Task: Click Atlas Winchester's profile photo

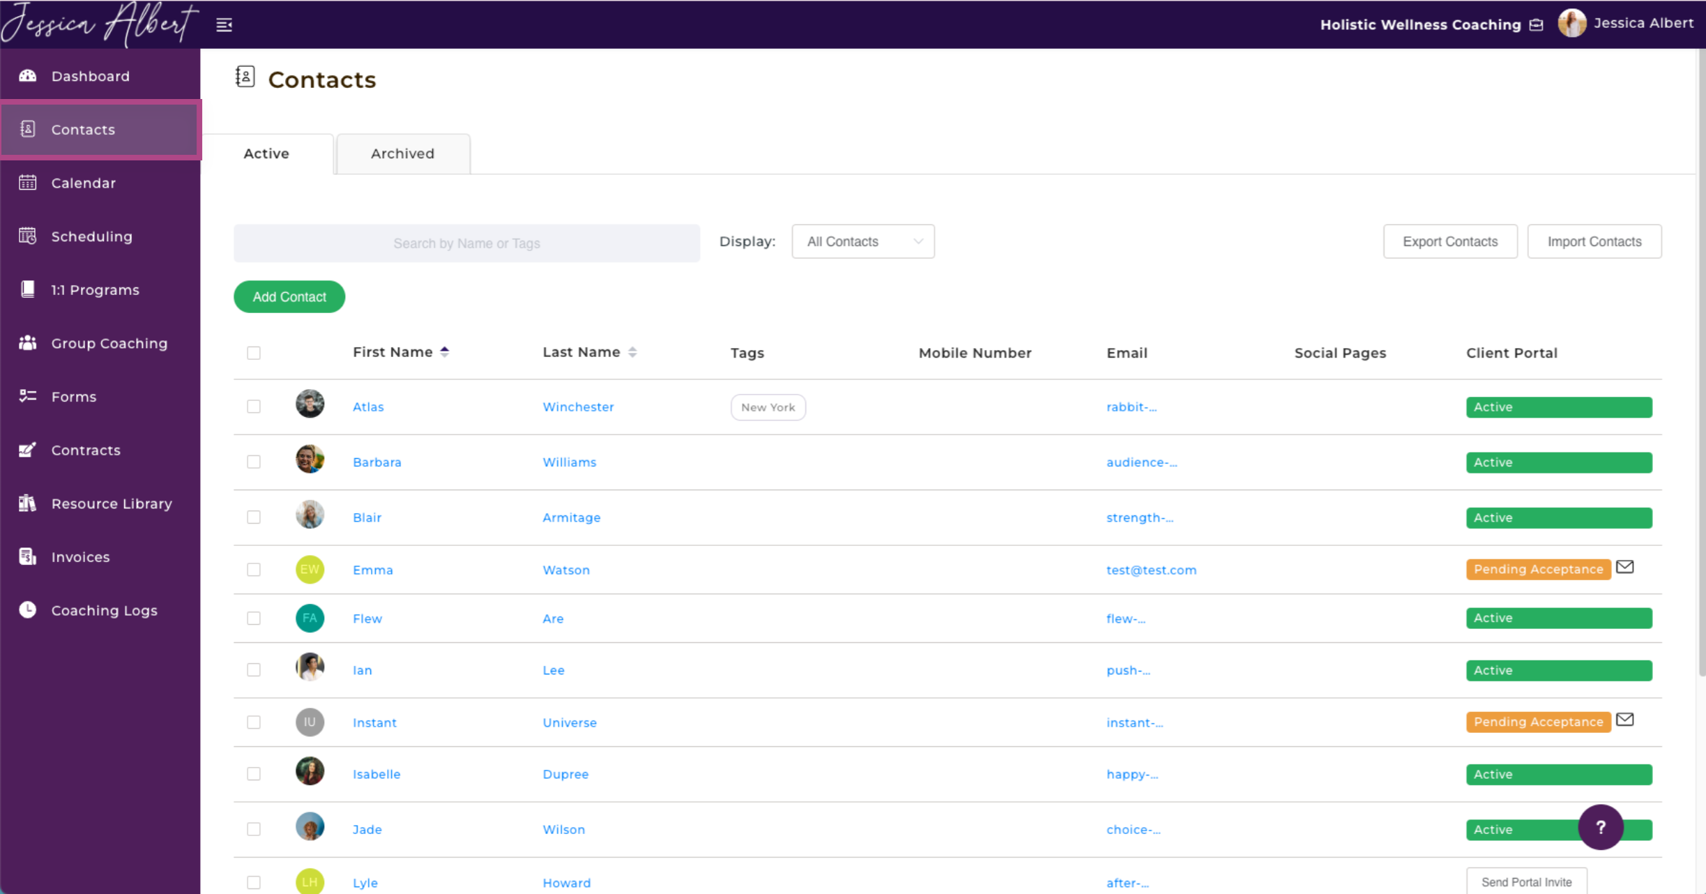Action: point(310,404)
